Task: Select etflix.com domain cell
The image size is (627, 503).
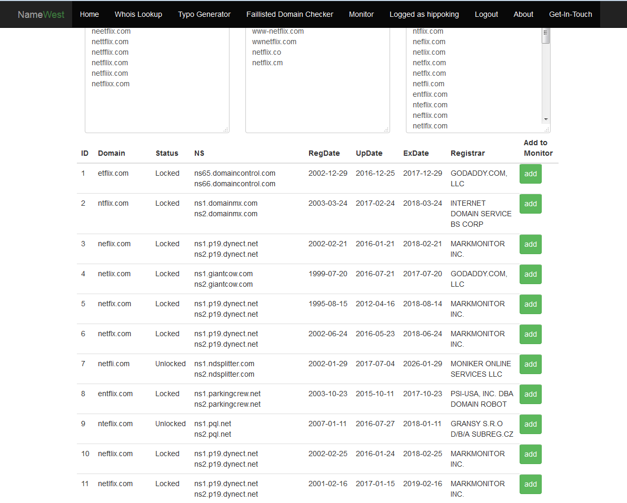Action: [x=113, y=174]
